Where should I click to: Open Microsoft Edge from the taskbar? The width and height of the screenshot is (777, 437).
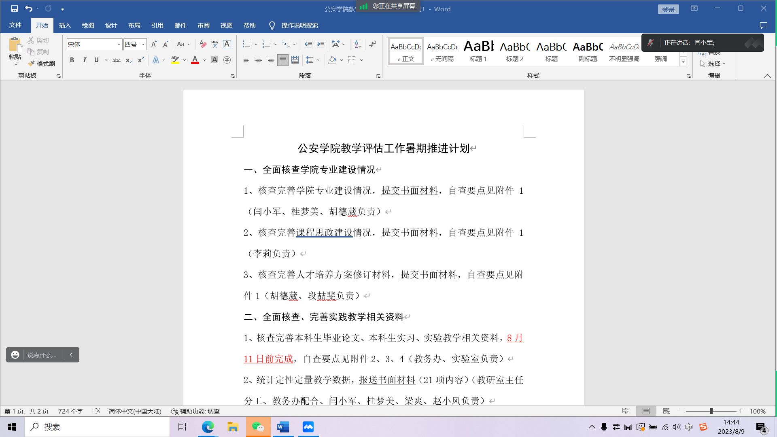[x=208, y=427]
